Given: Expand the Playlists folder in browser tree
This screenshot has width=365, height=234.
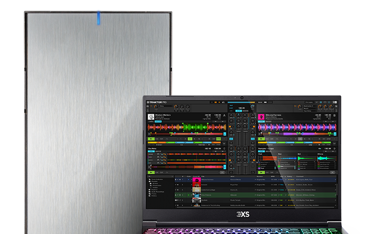Looking at the screenshot, I should (154, 182).
